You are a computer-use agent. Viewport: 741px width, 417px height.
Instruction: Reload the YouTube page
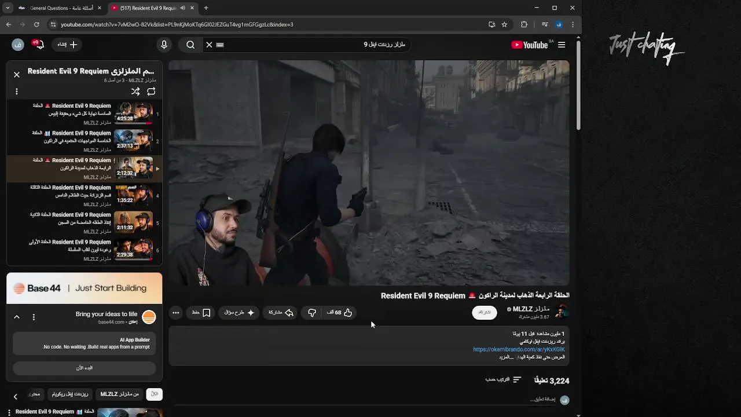click(36, 24)
